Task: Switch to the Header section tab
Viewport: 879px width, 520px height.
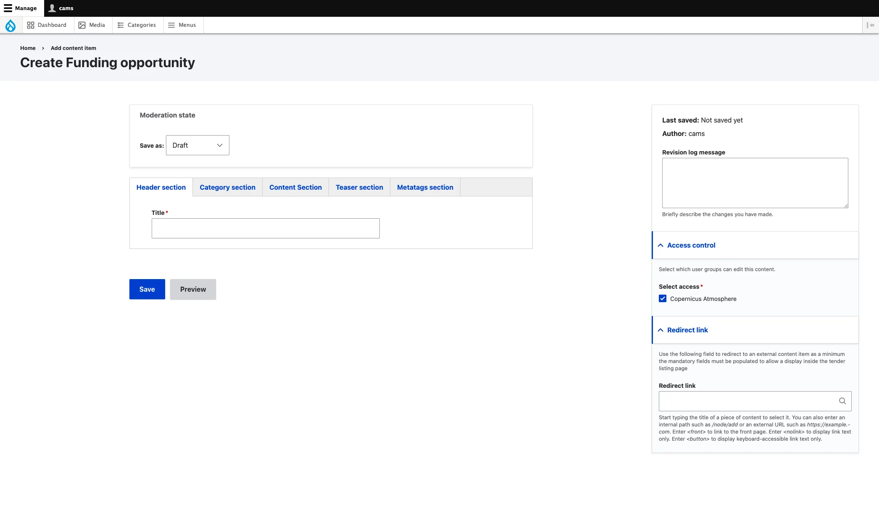Action: tap(161, 187)
